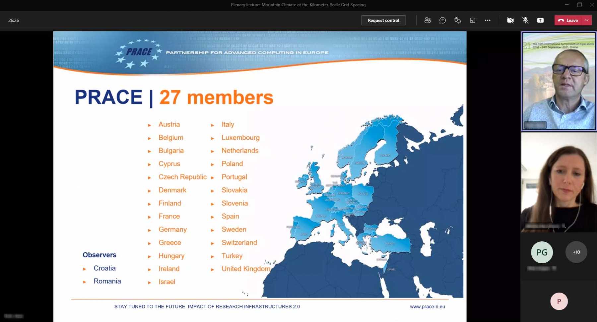Click the www.prace-ri.eu link on slide
This screenshot has height=322, width=597.
pyautogui.click(x=427, y=306)
